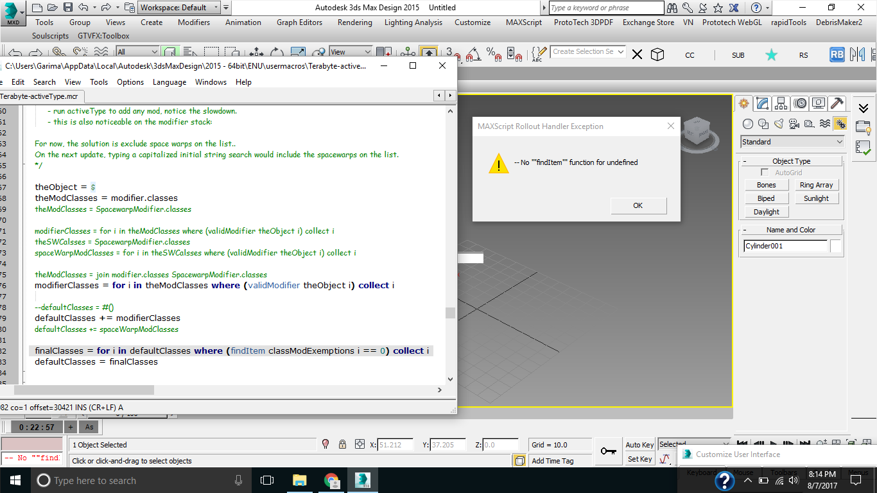Open the Selected key filter dropdown
This screenshot has width=877, height=493.
(x=695, y=444)
